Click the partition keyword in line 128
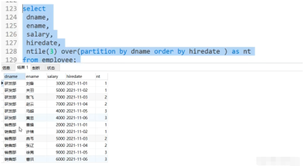The height and width of the screenshot is (166, 304). [x=98, y=51]
